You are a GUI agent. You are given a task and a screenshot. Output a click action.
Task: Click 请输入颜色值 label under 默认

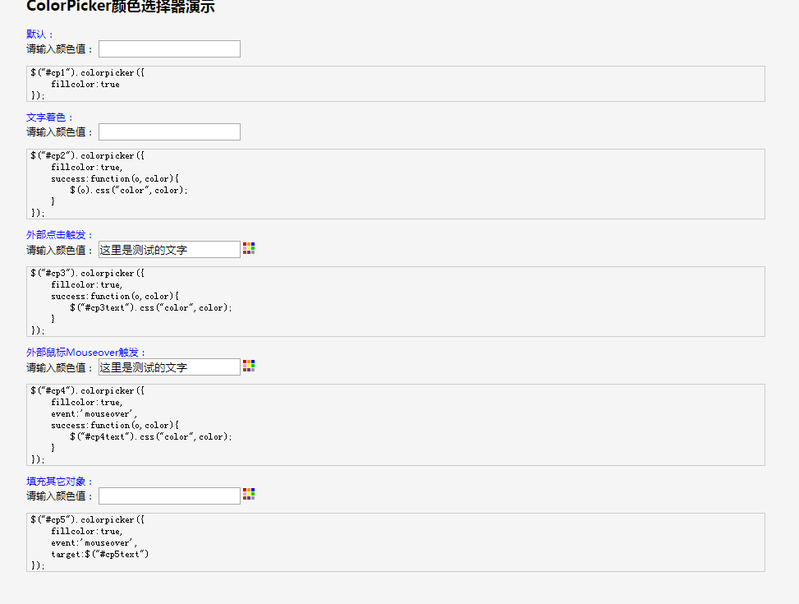tap(60, 49)
